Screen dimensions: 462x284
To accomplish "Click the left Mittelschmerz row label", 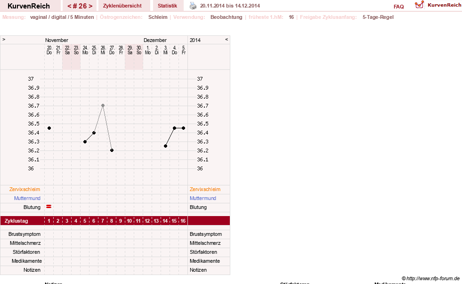I will [25, 243].
